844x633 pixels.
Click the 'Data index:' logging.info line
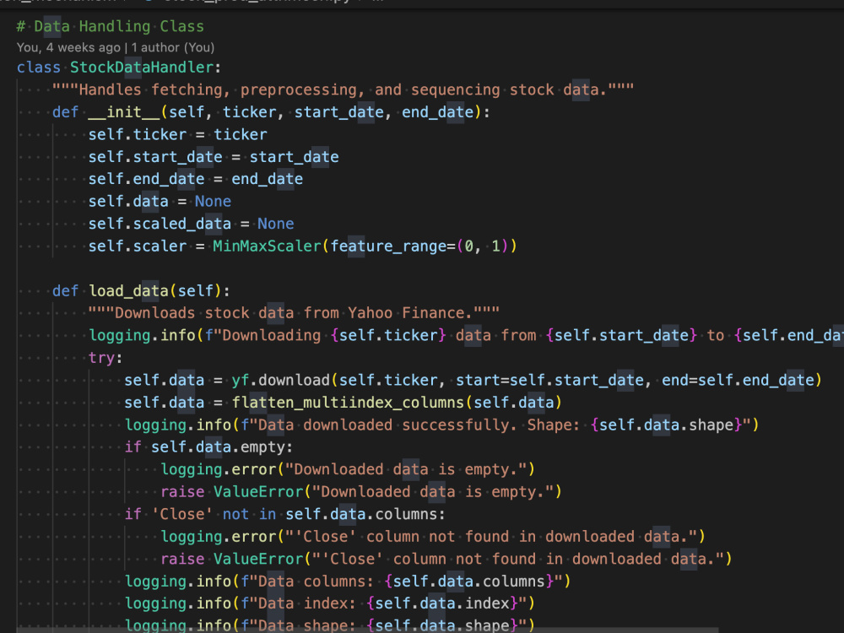(330, 603)
